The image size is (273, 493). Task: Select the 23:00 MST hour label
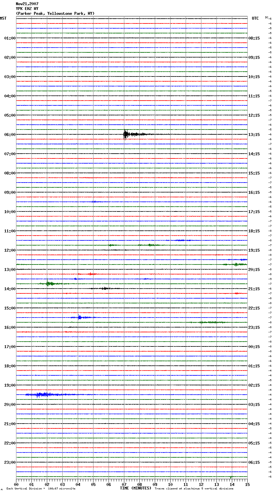(10, 462)
